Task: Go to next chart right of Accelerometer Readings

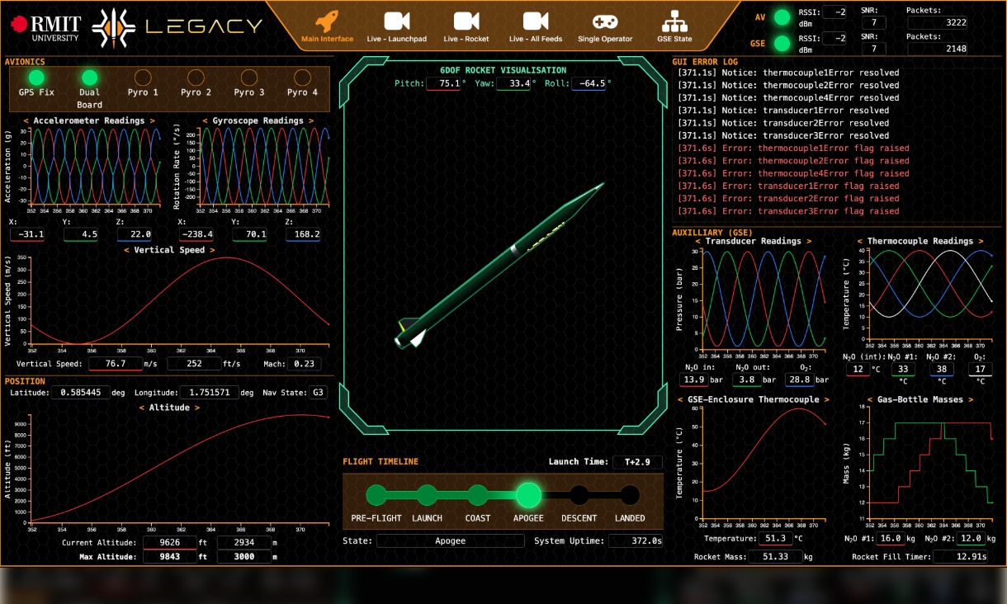Action: point(152,120)
